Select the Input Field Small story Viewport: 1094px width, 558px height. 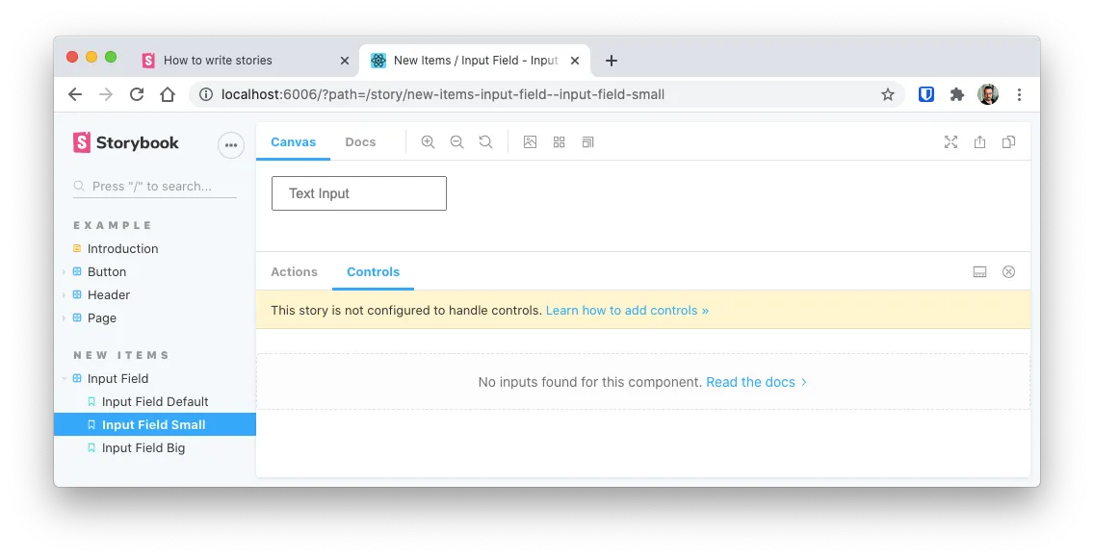pyautogui.click(x=155, y=424)
